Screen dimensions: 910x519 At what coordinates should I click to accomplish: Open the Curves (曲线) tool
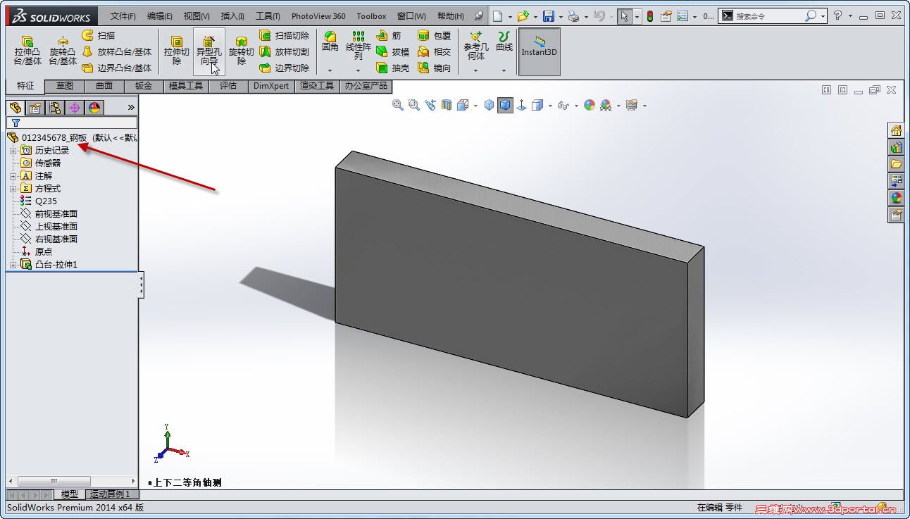504,42
